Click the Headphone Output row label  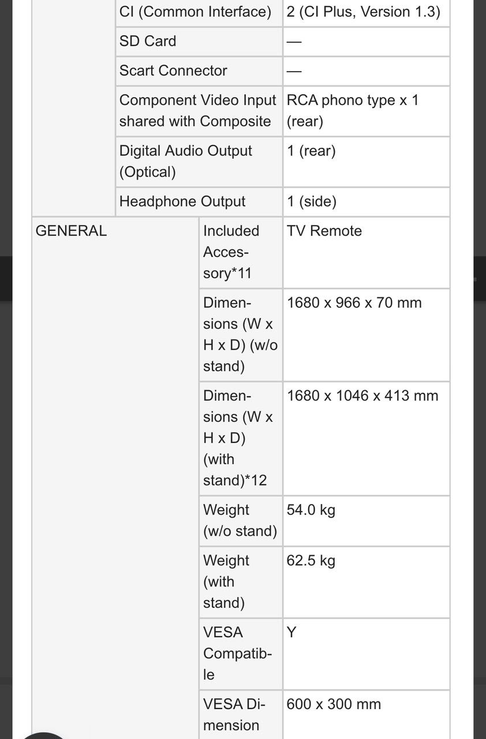tap(182, 201)
